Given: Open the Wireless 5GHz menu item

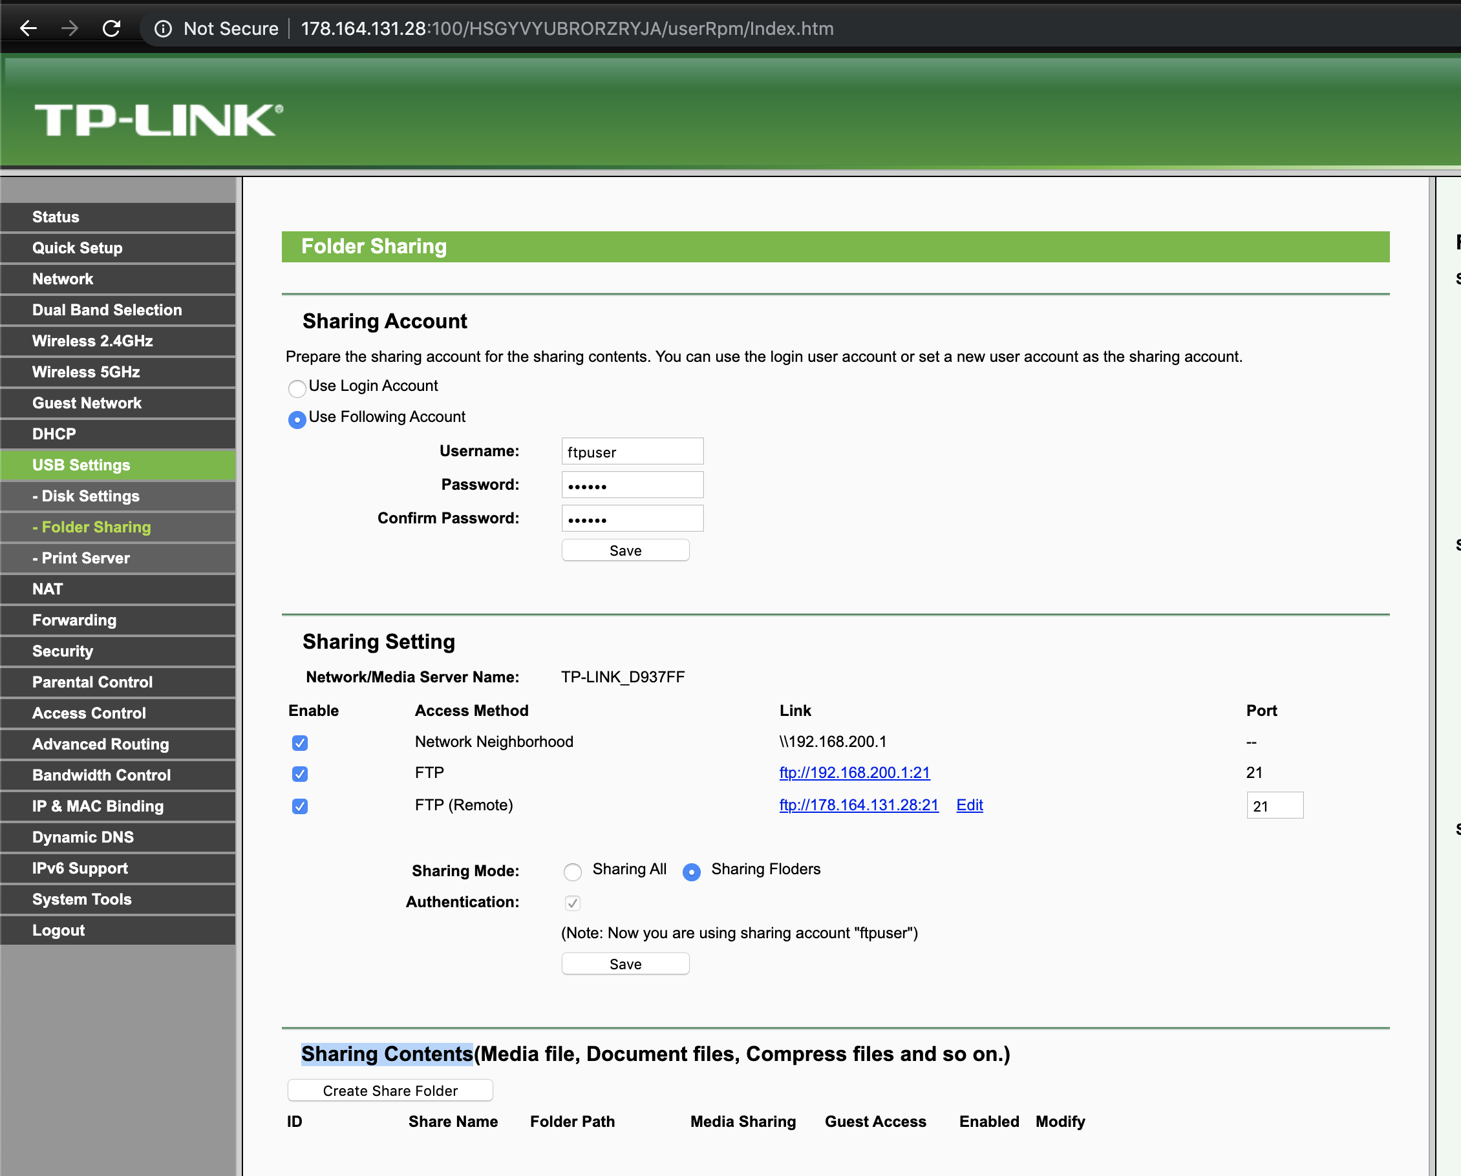Looking at the screenshot, I should click(x=118, y=372).
